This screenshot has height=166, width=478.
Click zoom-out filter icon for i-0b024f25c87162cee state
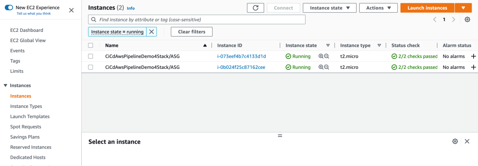tap(327, 67)
